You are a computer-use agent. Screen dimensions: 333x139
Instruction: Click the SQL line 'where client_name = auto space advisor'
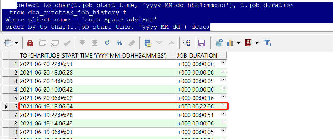(x=81, y=19)
